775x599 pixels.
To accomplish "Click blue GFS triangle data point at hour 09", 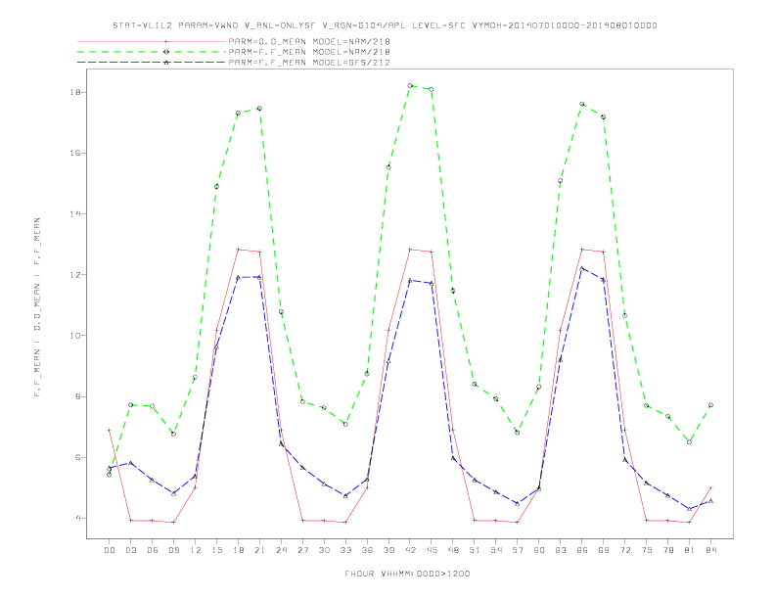I will [173, 493].
